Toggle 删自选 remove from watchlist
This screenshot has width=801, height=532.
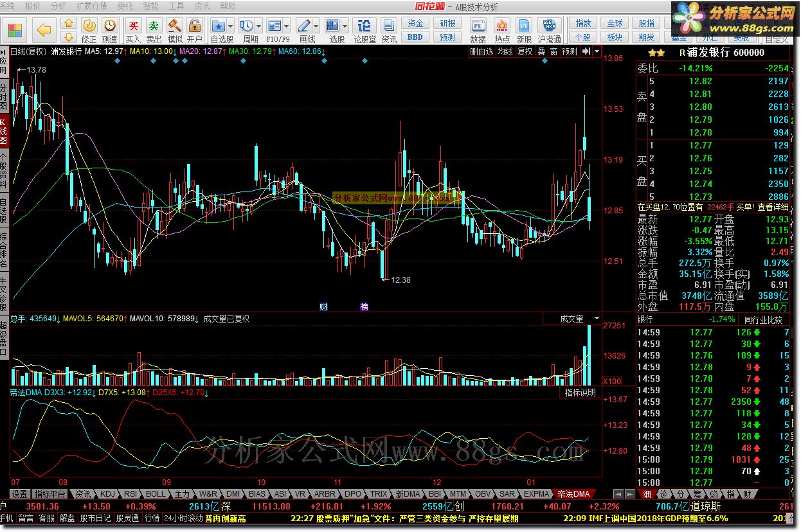click(482, 51)
